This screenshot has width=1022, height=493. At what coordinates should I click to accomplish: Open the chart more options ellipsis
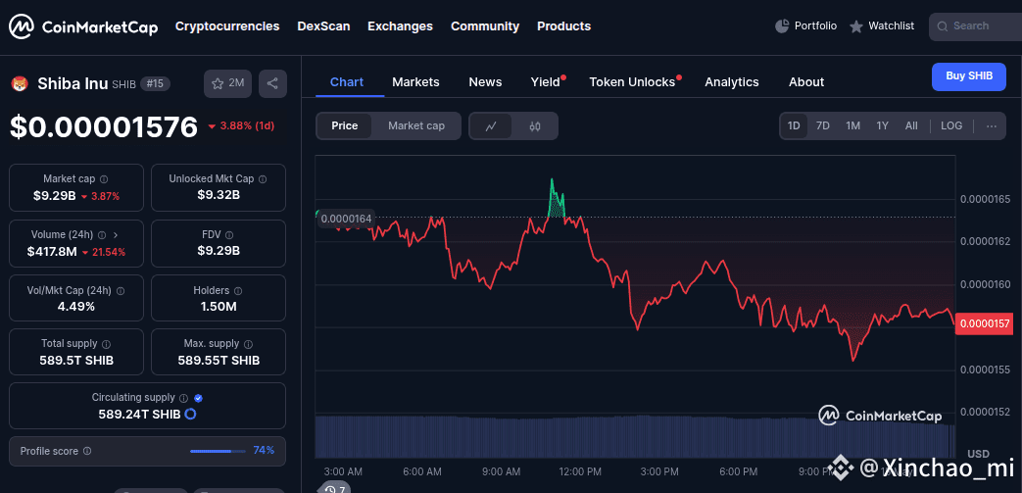coord(992,125)
